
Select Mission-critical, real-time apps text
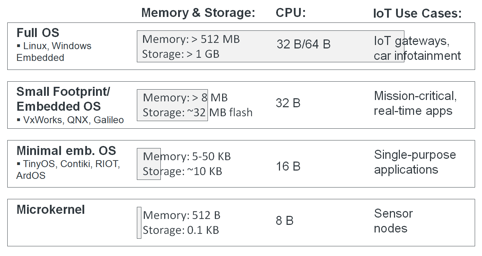click(x=415, y=103)
